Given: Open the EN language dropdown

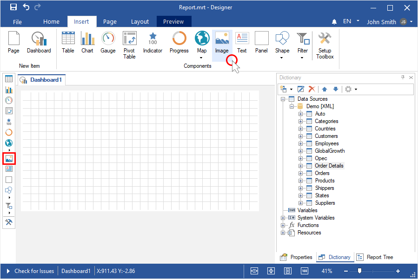Looking at the screenshot, I should (x=358, y=21).
